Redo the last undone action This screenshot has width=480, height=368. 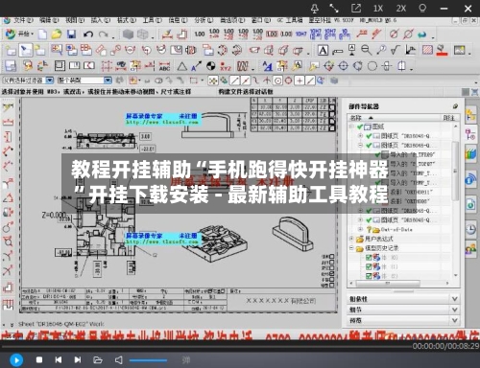click(x=103, y=34)
